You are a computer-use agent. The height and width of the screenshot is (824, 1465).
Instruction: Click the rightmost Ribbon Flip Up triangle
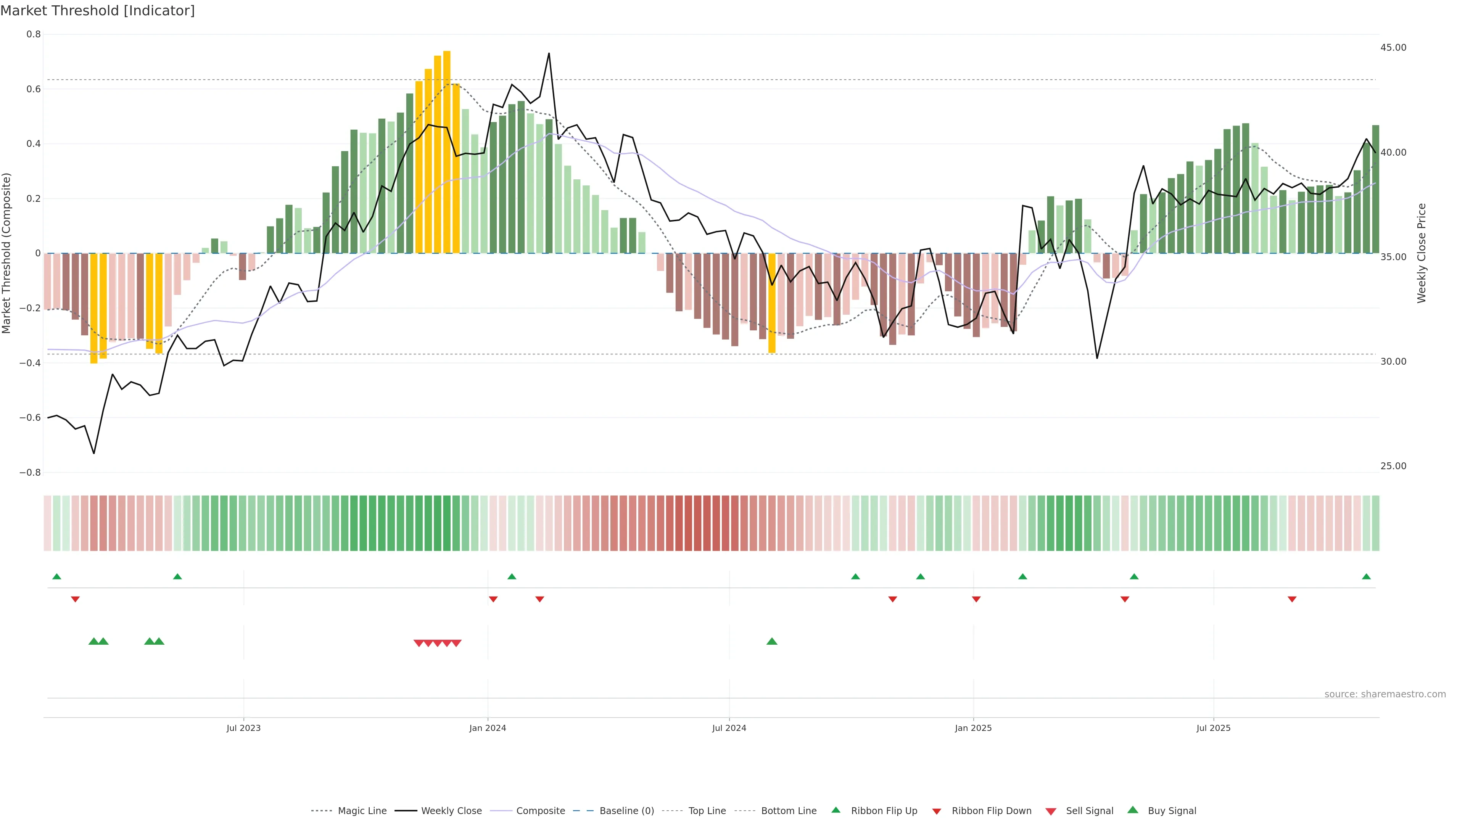click(x=1366, y=577)
